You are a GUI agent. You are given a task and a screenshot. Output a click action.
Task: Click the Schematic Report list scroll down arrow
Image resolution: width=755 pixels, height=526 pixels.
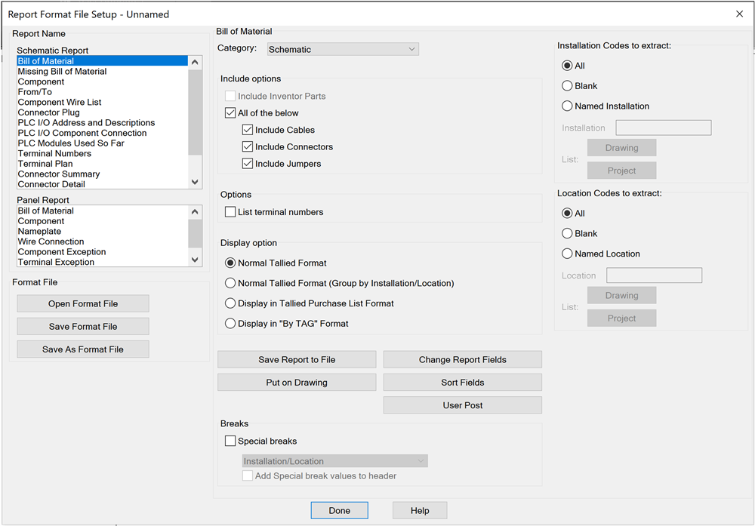pyautogui.click(x=195, y=182)
